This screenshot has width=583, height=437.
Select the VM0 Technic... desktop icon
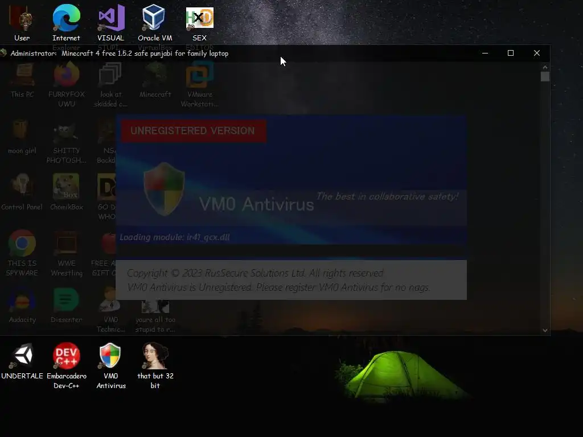click(x=111, y=310)
